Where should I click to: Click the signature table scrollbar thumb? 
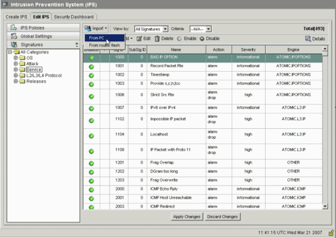pyautogui.click(x=325, y=54)
